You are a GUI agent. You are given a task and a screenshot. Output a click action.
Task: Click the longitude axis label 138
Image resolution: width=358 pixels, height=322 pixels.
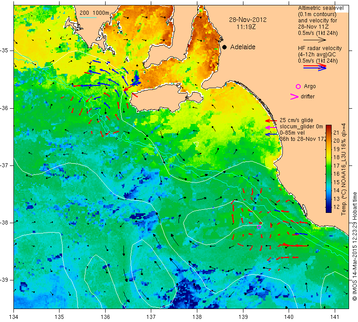tap(197, 317)
